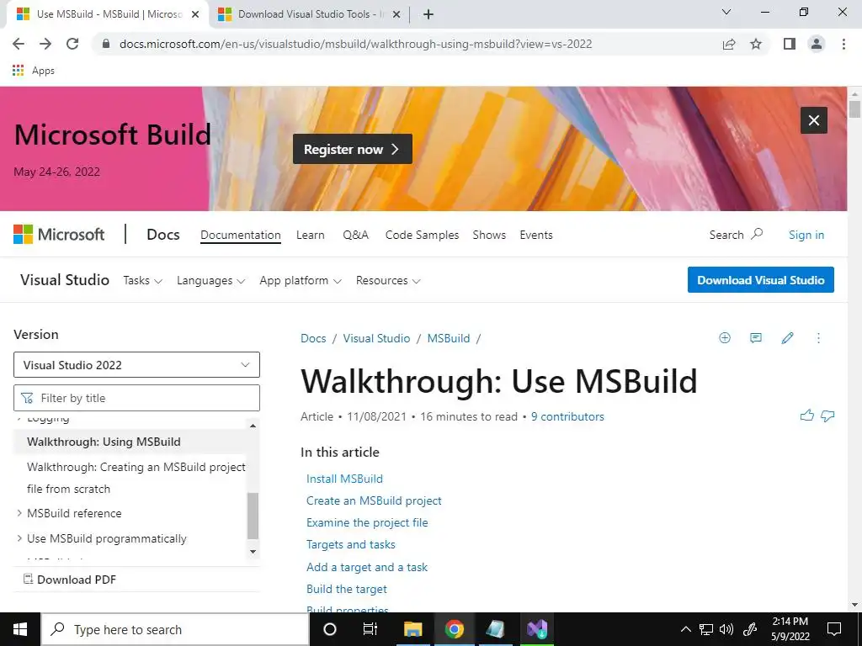The image size is (862, 646).
Task: Open Chrome side panel icon
Action: (x=790, y=44)
